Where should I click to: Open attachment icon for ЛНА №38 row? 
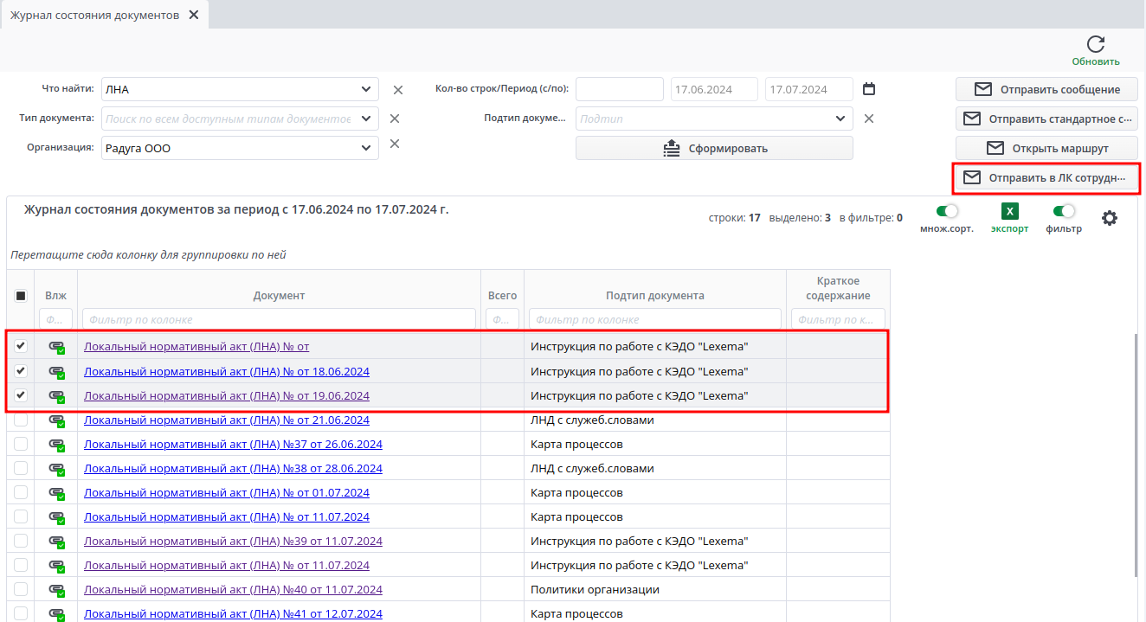coord(56,469)
